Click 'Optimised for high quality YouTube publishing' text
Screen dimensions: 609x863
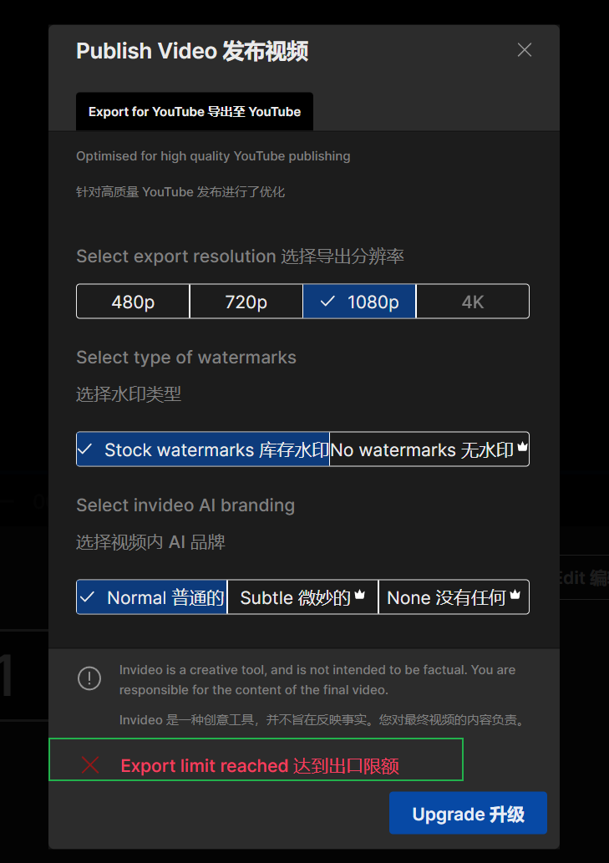coord(213,155)
